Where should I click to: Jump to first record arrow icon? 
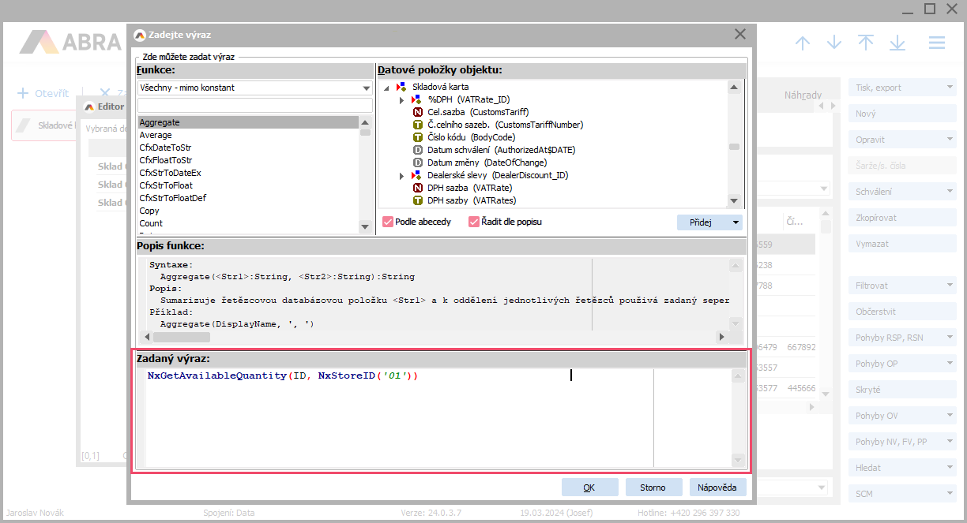pyautogui.click(x=866, y=43)
